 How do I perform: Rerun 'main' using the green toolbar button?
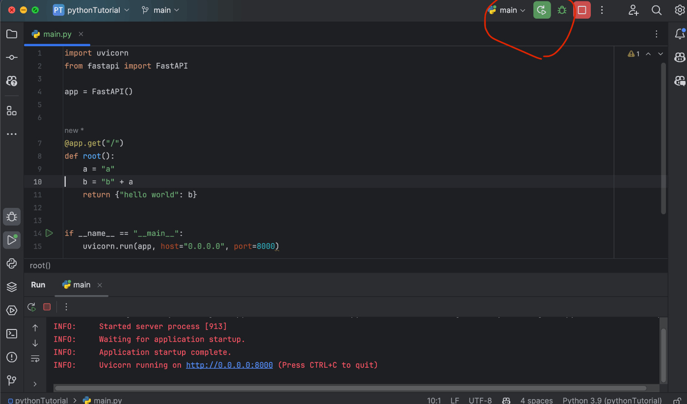point(542,10)
